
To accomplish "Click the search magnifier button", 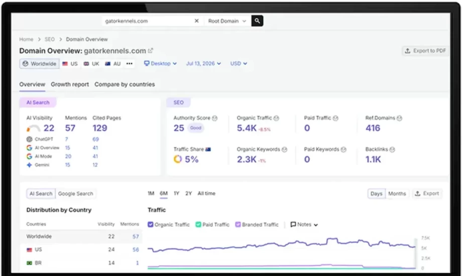I will coord(257,21).
